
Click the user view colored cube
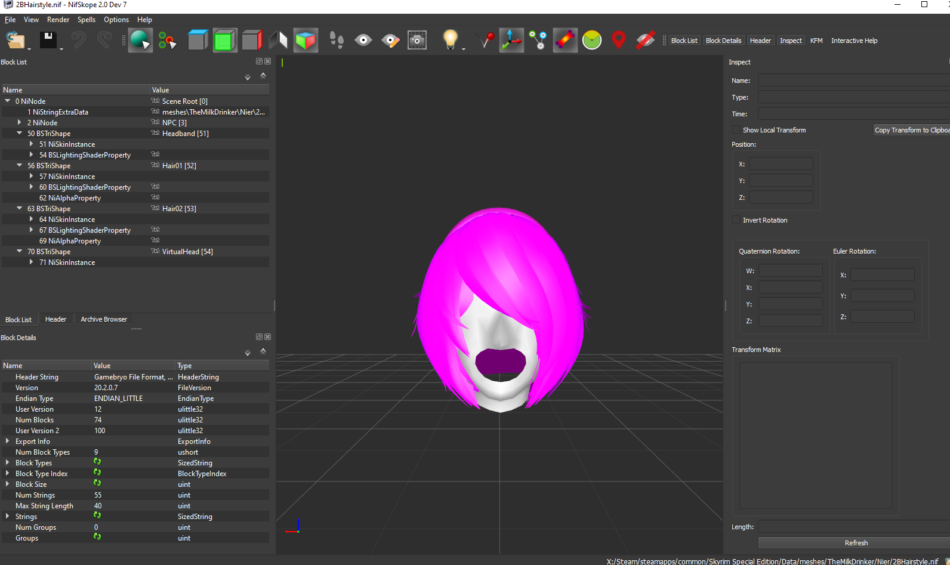[306, 40]
